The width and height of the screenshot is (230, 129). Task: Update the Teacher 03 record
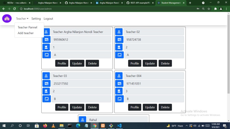click(77, 107)
